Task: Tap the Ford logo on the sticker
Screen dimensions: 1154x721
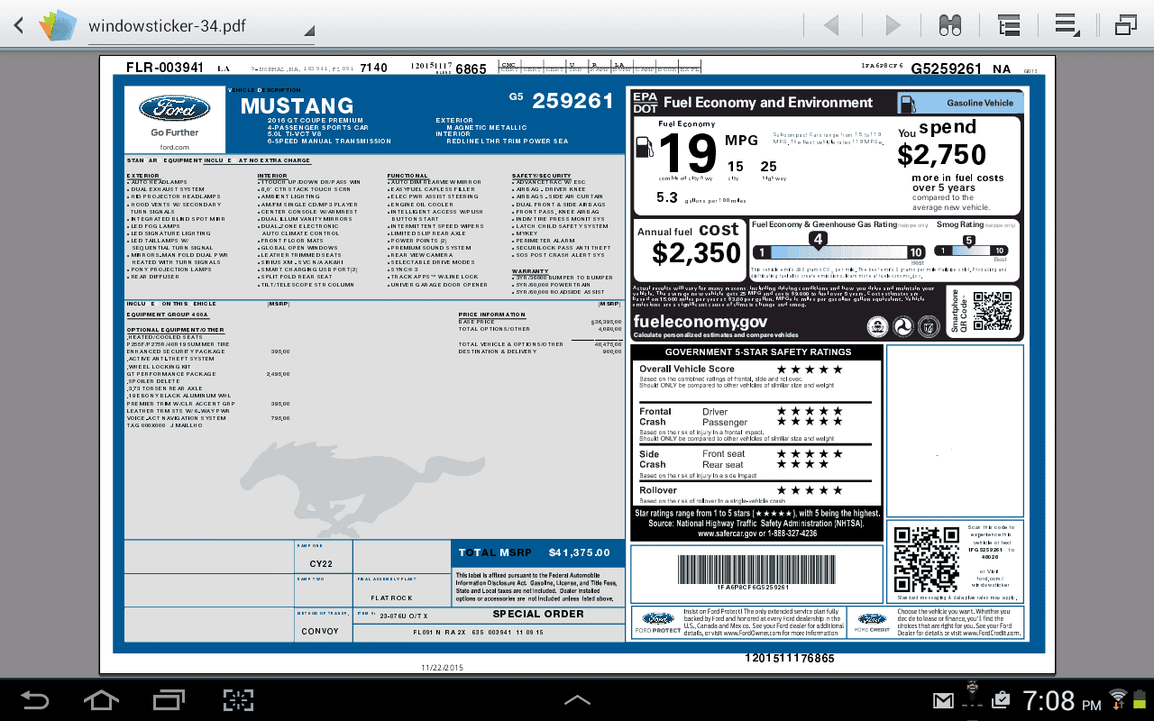Action: (174, 110)
